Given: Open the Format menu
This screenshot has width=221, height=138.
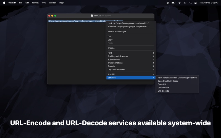Looking at the screenshot, I should [35, 3].
